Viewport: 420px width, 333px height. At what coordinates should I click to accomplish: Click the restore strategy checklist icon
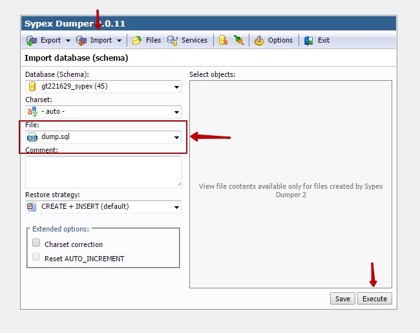click(32, 207)
